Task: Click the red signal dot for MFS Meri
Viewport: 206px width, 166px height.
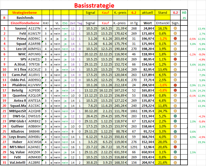Action: tap(175, 147)
